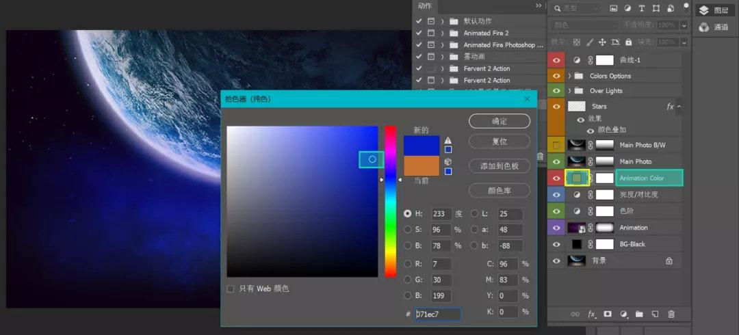
Task: Select the R red radio button
Action: click(408, 265)
